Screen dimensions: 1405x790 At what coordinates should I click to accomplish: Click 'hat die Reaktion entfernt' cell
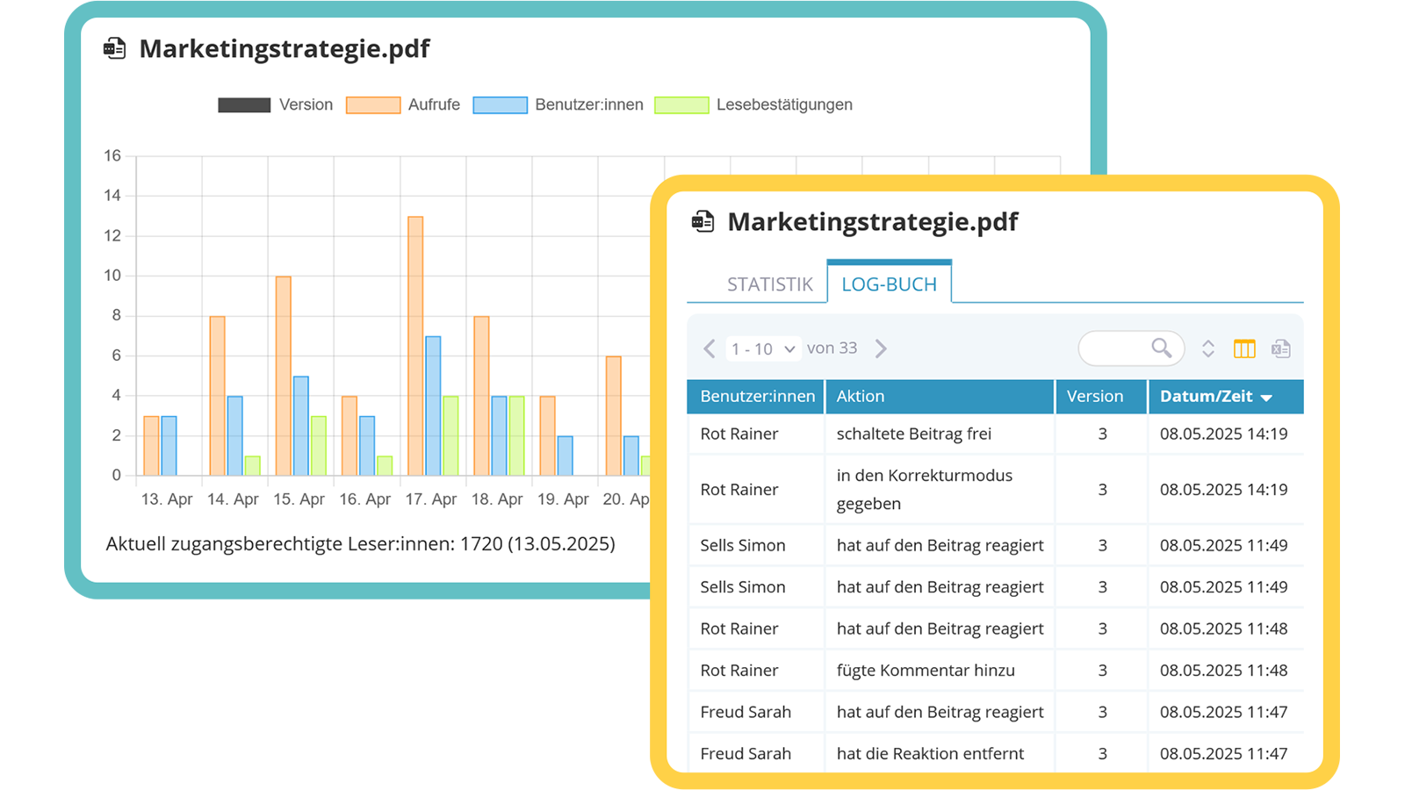pos(940,753)
